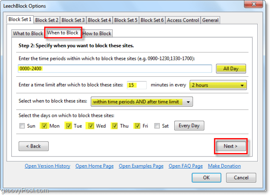
Task: Open Version History link
Action: [x=47, y=166]
